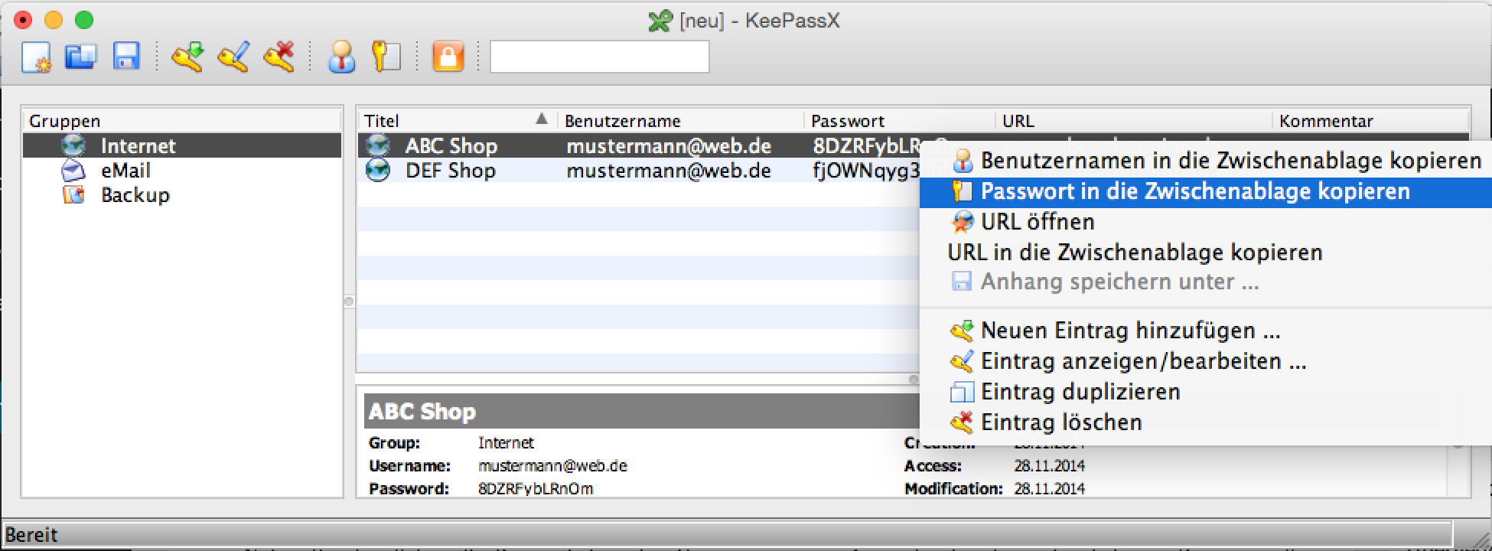Click the orange Lock workspace icon
This screenshot has width=1492, height=551.
(448, 57)
